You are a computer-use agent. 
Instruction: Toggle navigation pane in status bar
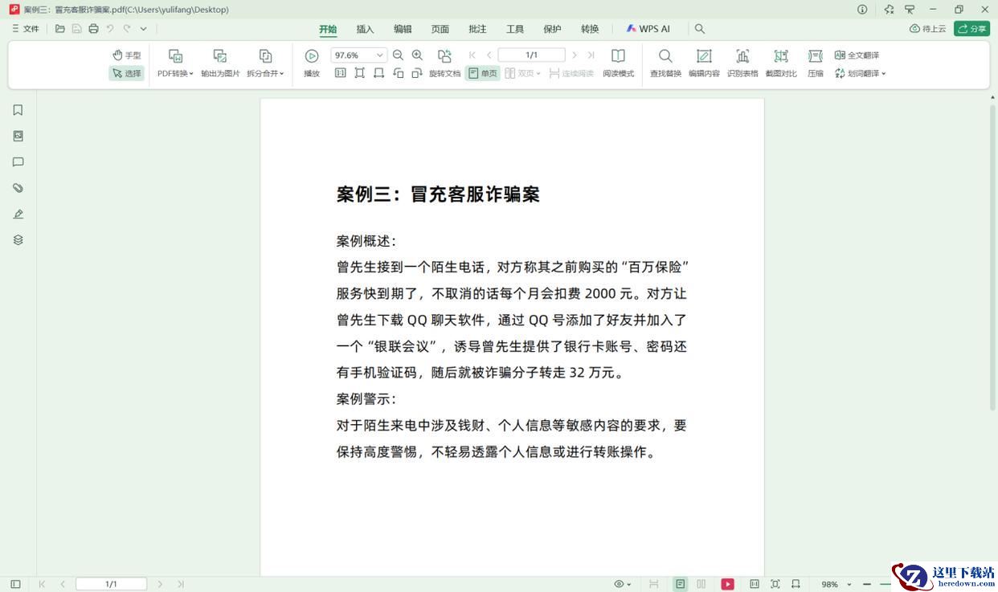[15, 584]
